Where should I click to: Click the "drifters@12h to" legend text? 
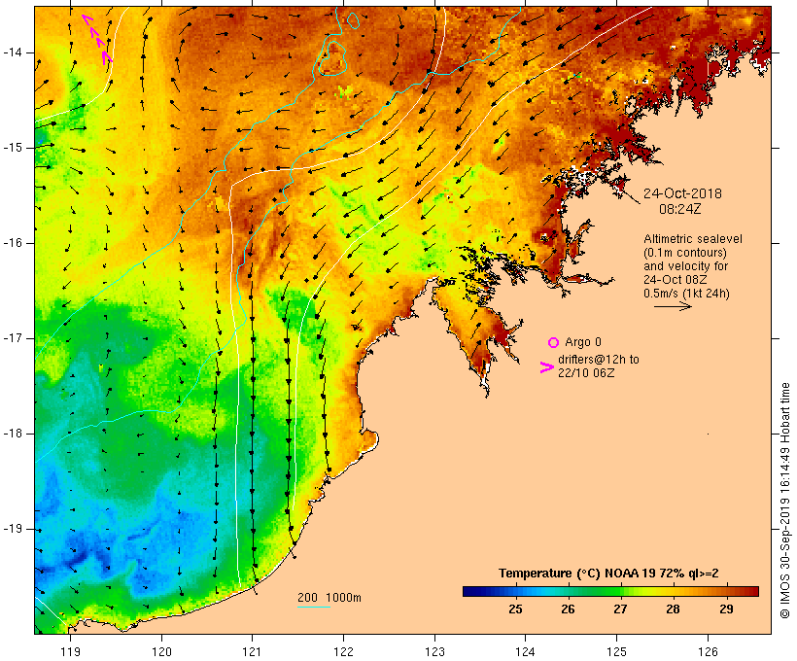click(599, 360)
